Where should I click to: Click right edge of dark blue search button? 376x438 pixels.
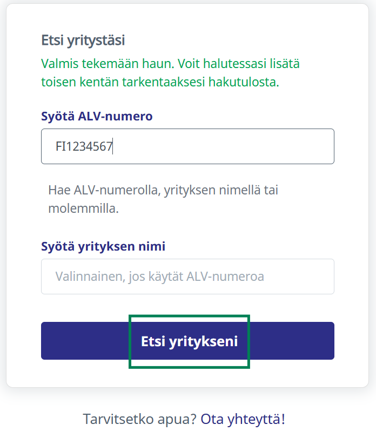[324, 341]
